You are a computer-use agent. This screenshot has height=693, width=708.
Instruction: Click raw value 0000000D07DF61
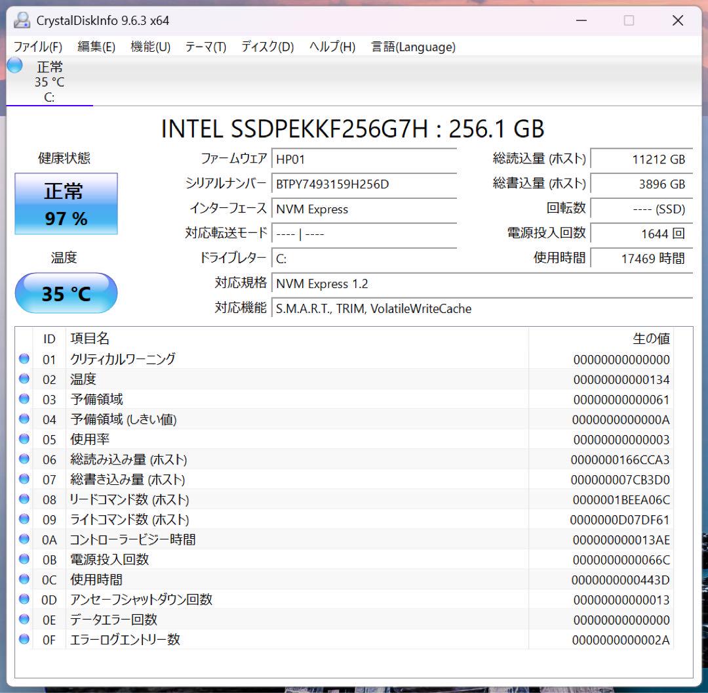coord(619,519)
